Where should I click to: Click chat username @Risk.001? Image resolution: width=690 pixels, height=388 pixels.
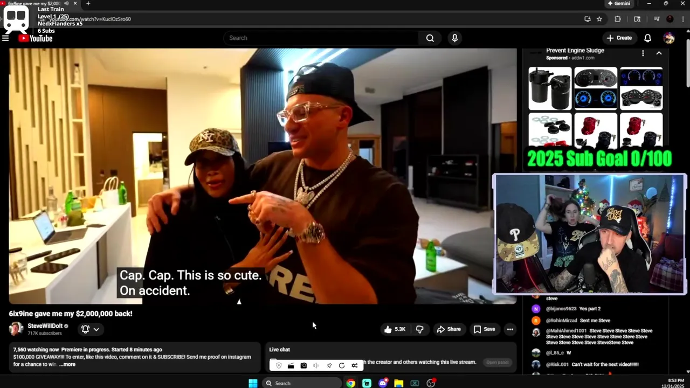[558, 364]
